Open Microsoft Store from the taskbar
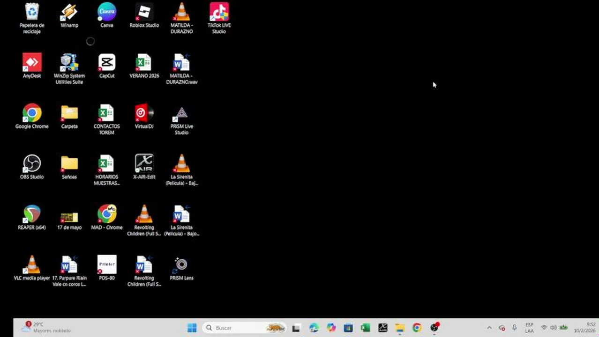This screenshot has width=599, height=337. click(348, 328)
